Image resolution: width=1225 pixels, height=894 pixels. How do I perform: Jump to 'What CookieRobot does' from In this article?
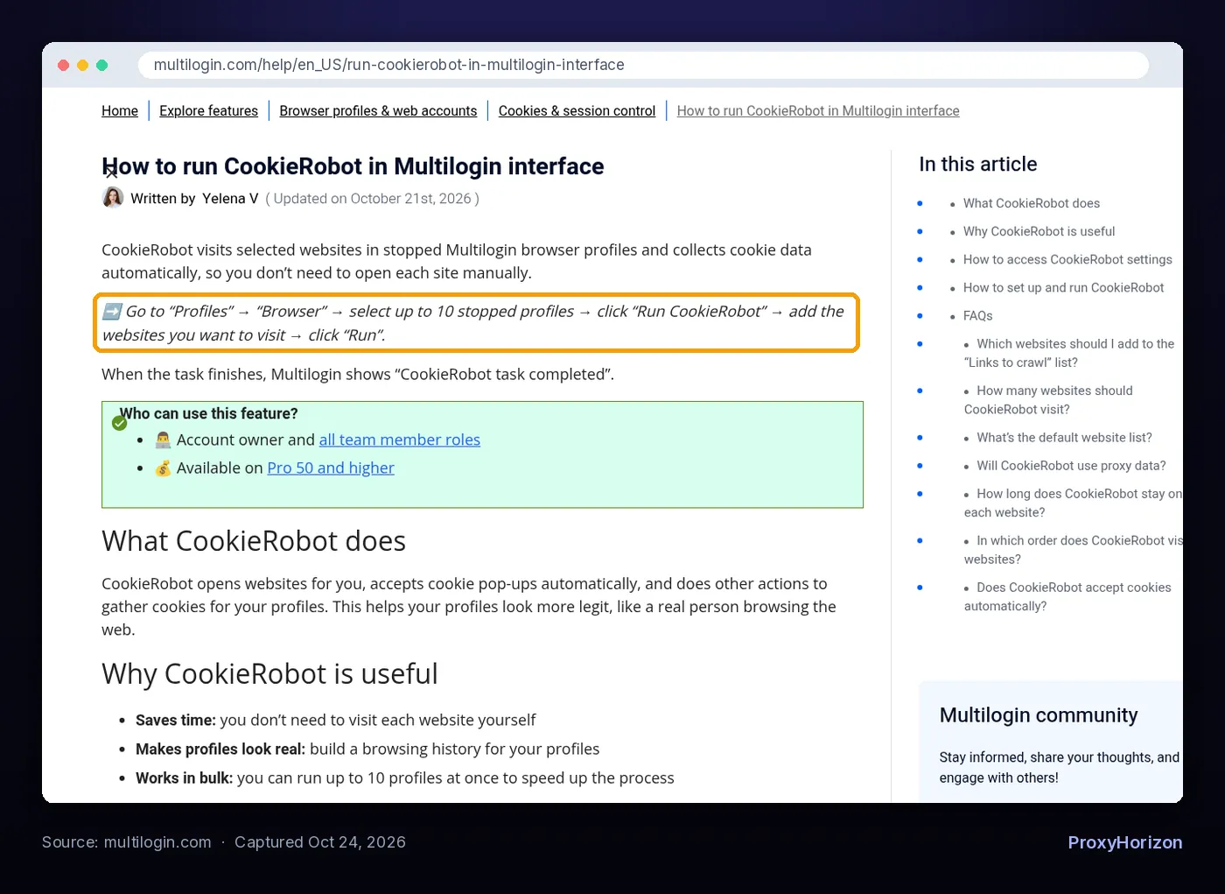tap(1032, 203)
